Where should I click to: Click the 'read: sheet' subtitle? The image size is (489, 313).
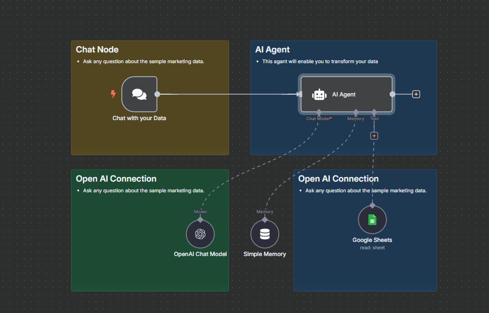coord(372,248)
